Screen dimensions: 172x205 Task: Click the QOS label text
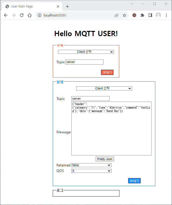pos(60,171)
